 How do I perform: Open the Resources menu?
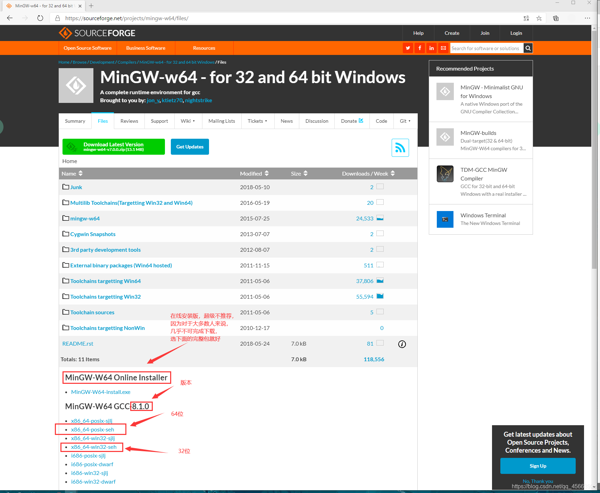[204, 48]
